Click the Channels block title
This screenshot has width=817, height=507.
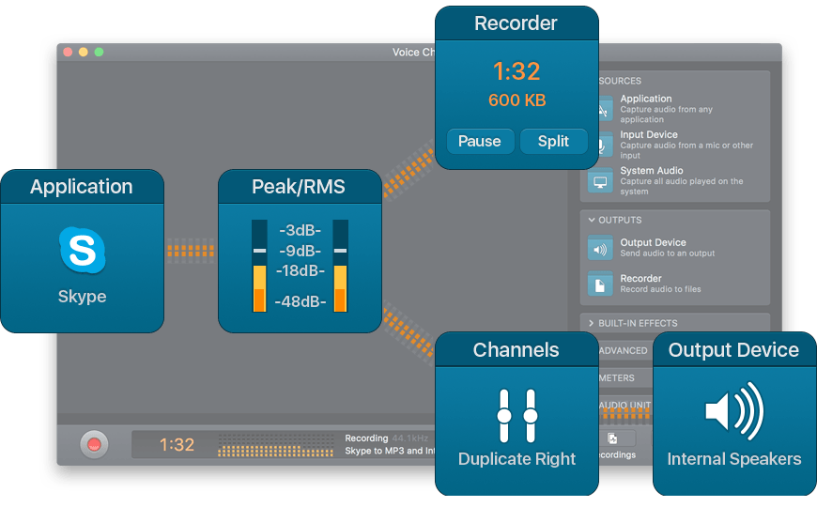(x=516, y=349)
